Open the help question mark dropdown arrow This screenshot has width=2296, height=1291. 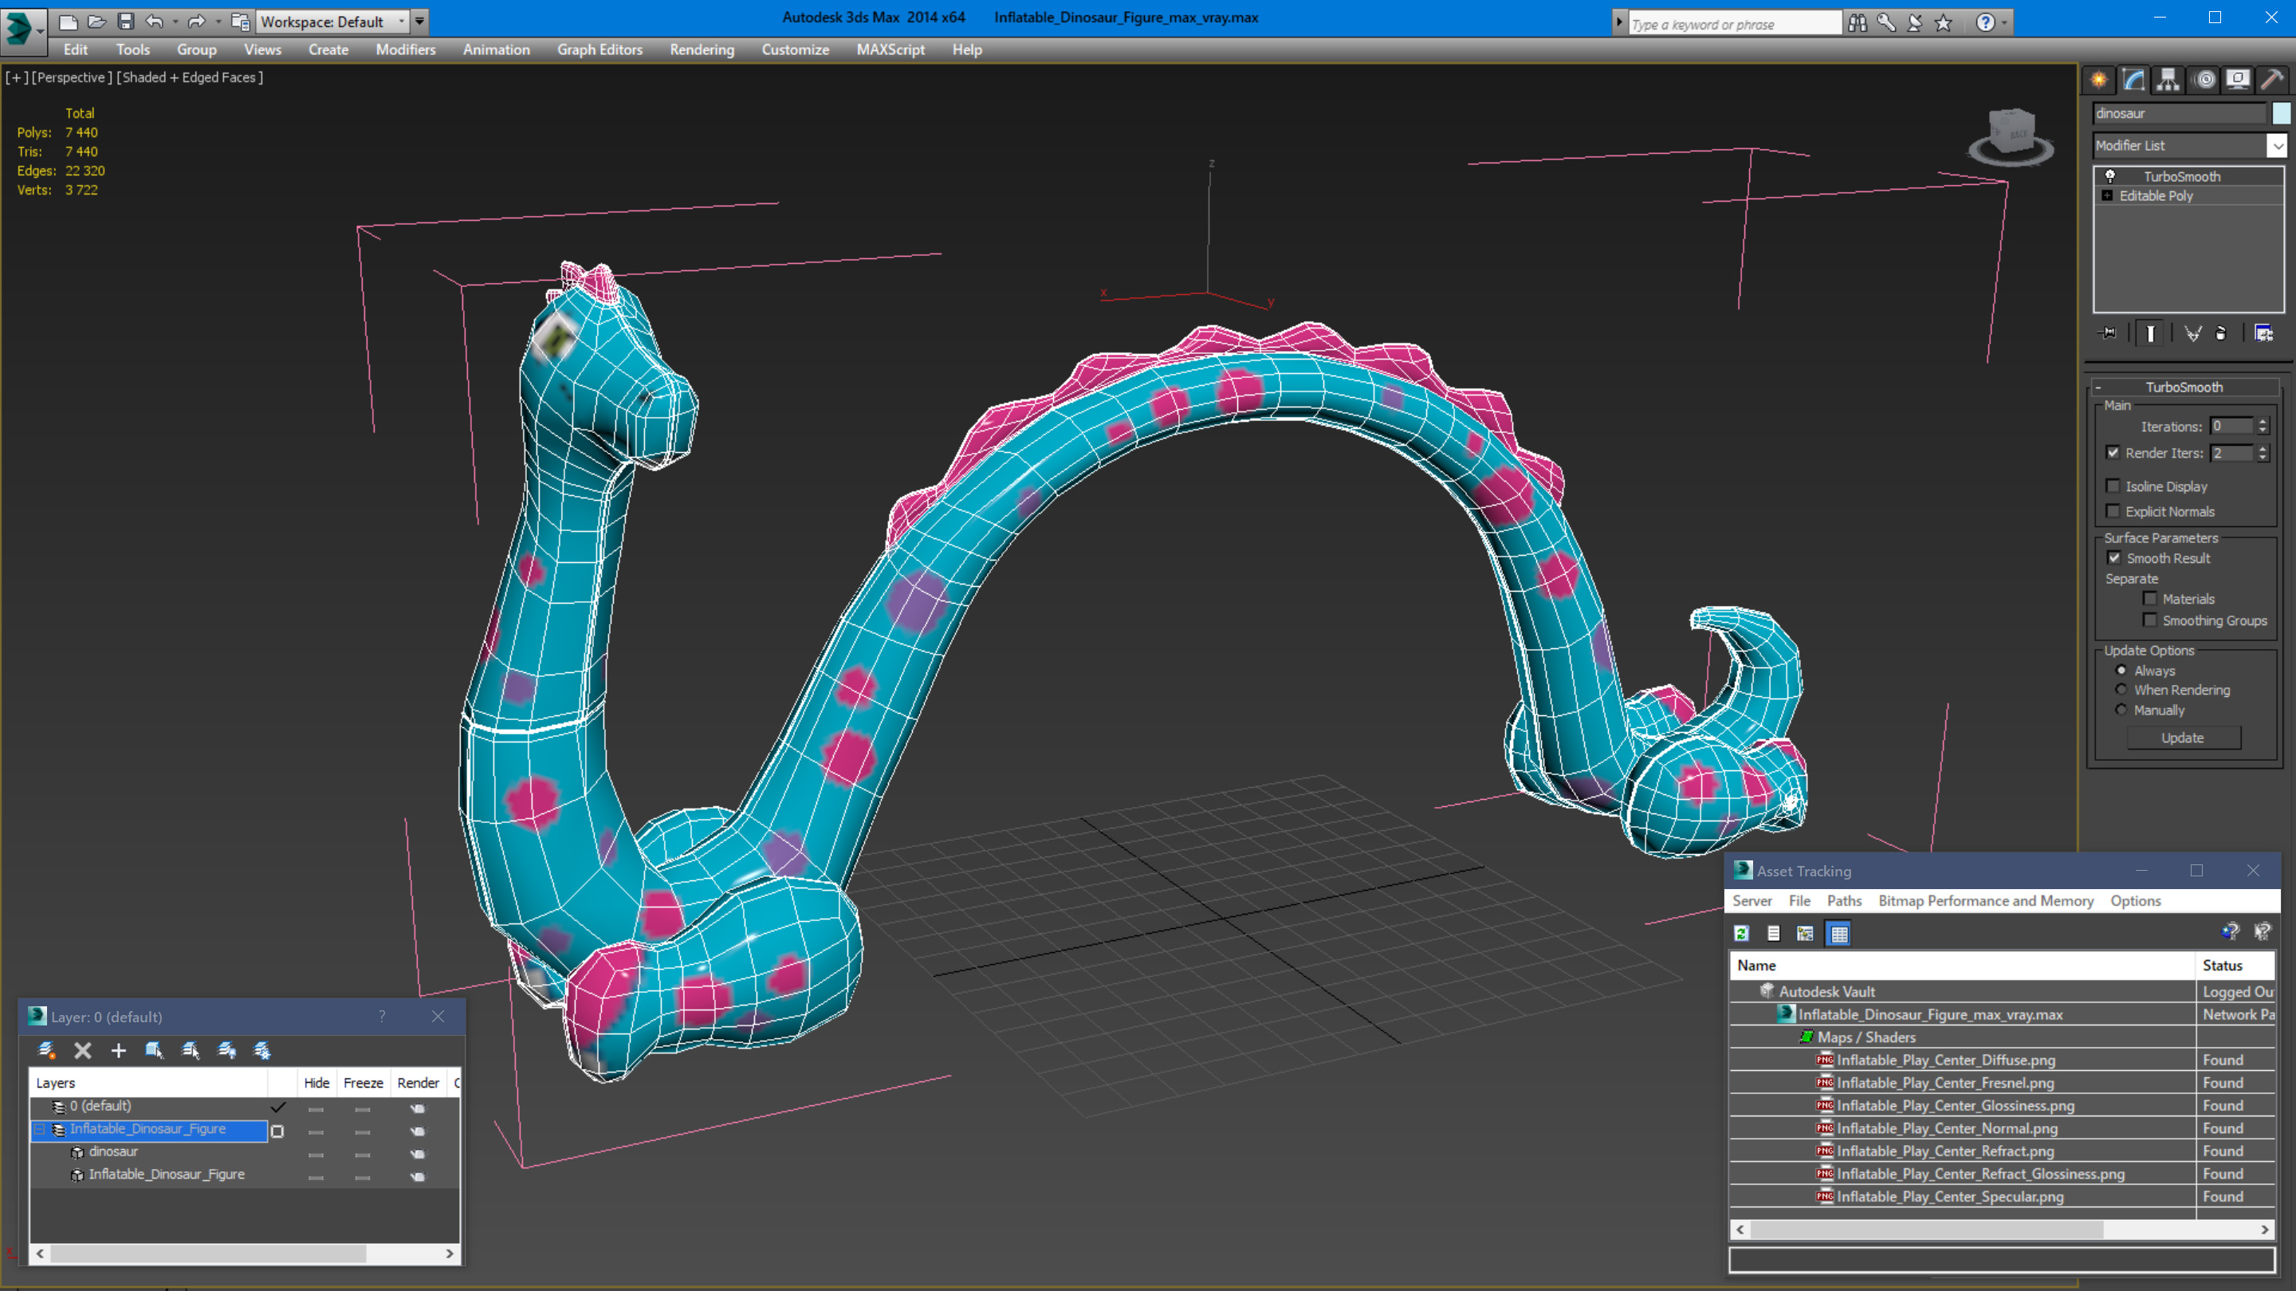pos(2004,23)
